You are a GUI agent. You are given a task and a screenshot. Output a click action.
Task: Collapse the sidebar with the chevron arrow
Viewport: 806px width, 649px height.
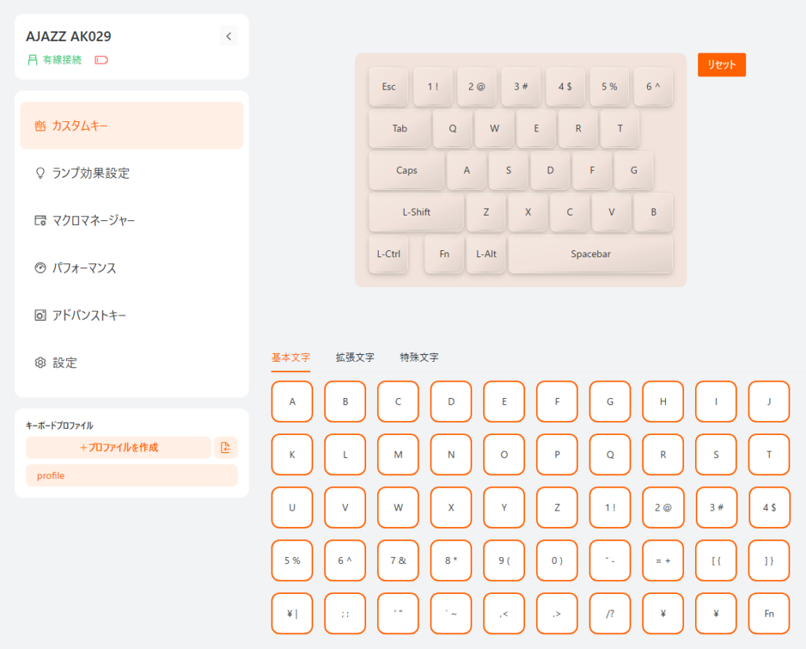point(229,36)
